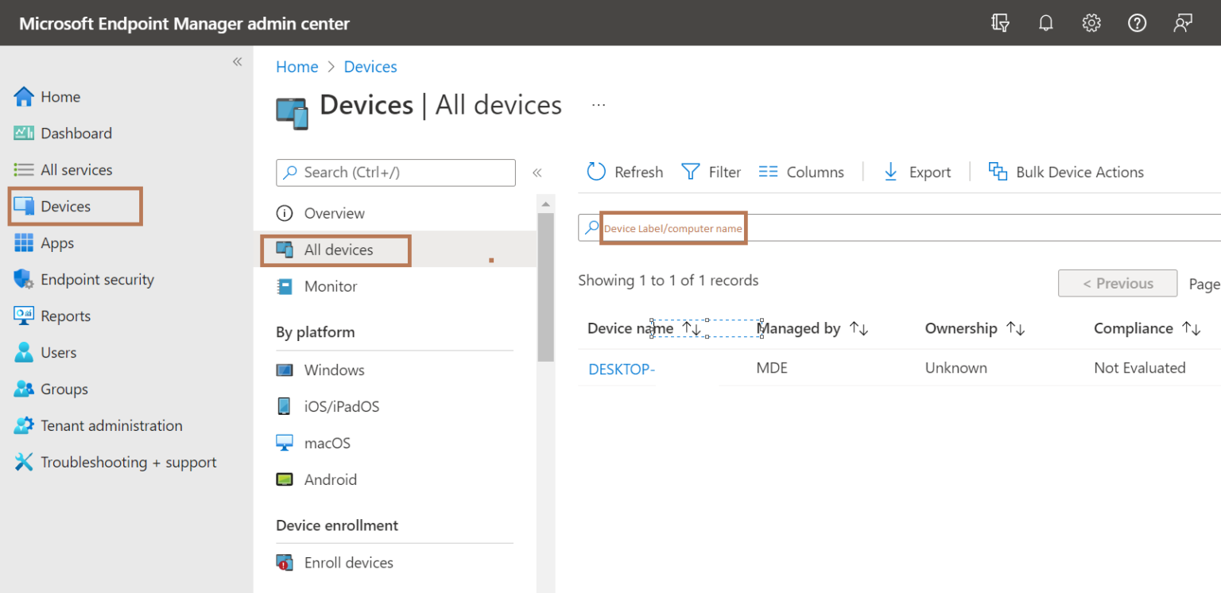Click the Devices menu scrollbar thumb

click(x=545, y=288)
